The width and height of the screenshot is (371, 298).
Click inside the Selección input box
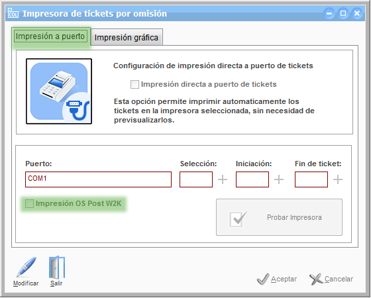[196, 179]
